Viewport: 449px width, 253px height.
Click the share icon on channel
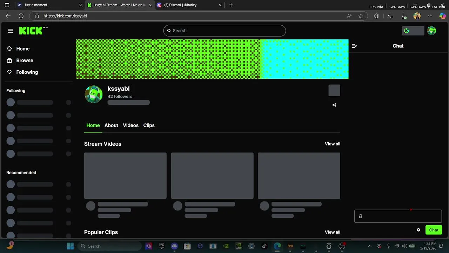(334, 105)
